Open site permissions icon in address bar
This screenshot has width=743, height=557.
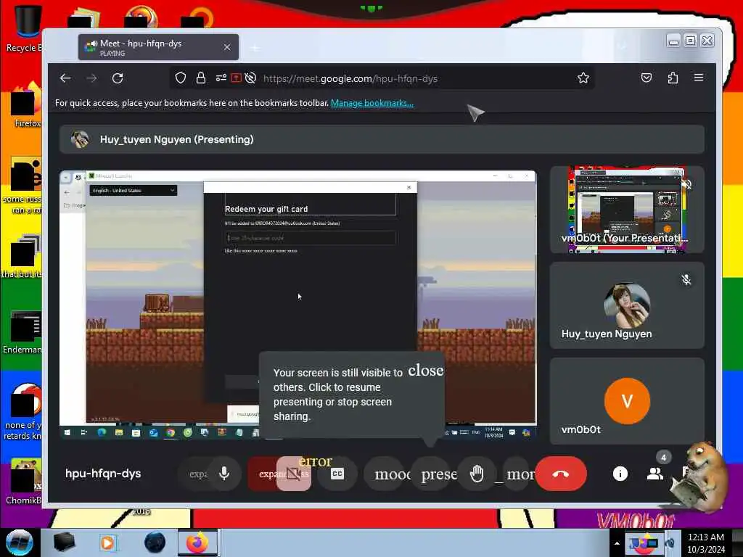(221, 78)
